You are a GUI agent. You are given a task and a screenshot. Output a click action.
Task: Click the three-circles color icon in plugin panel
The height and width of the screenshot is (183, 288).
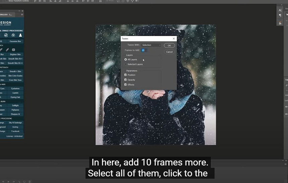coord(13,35)
